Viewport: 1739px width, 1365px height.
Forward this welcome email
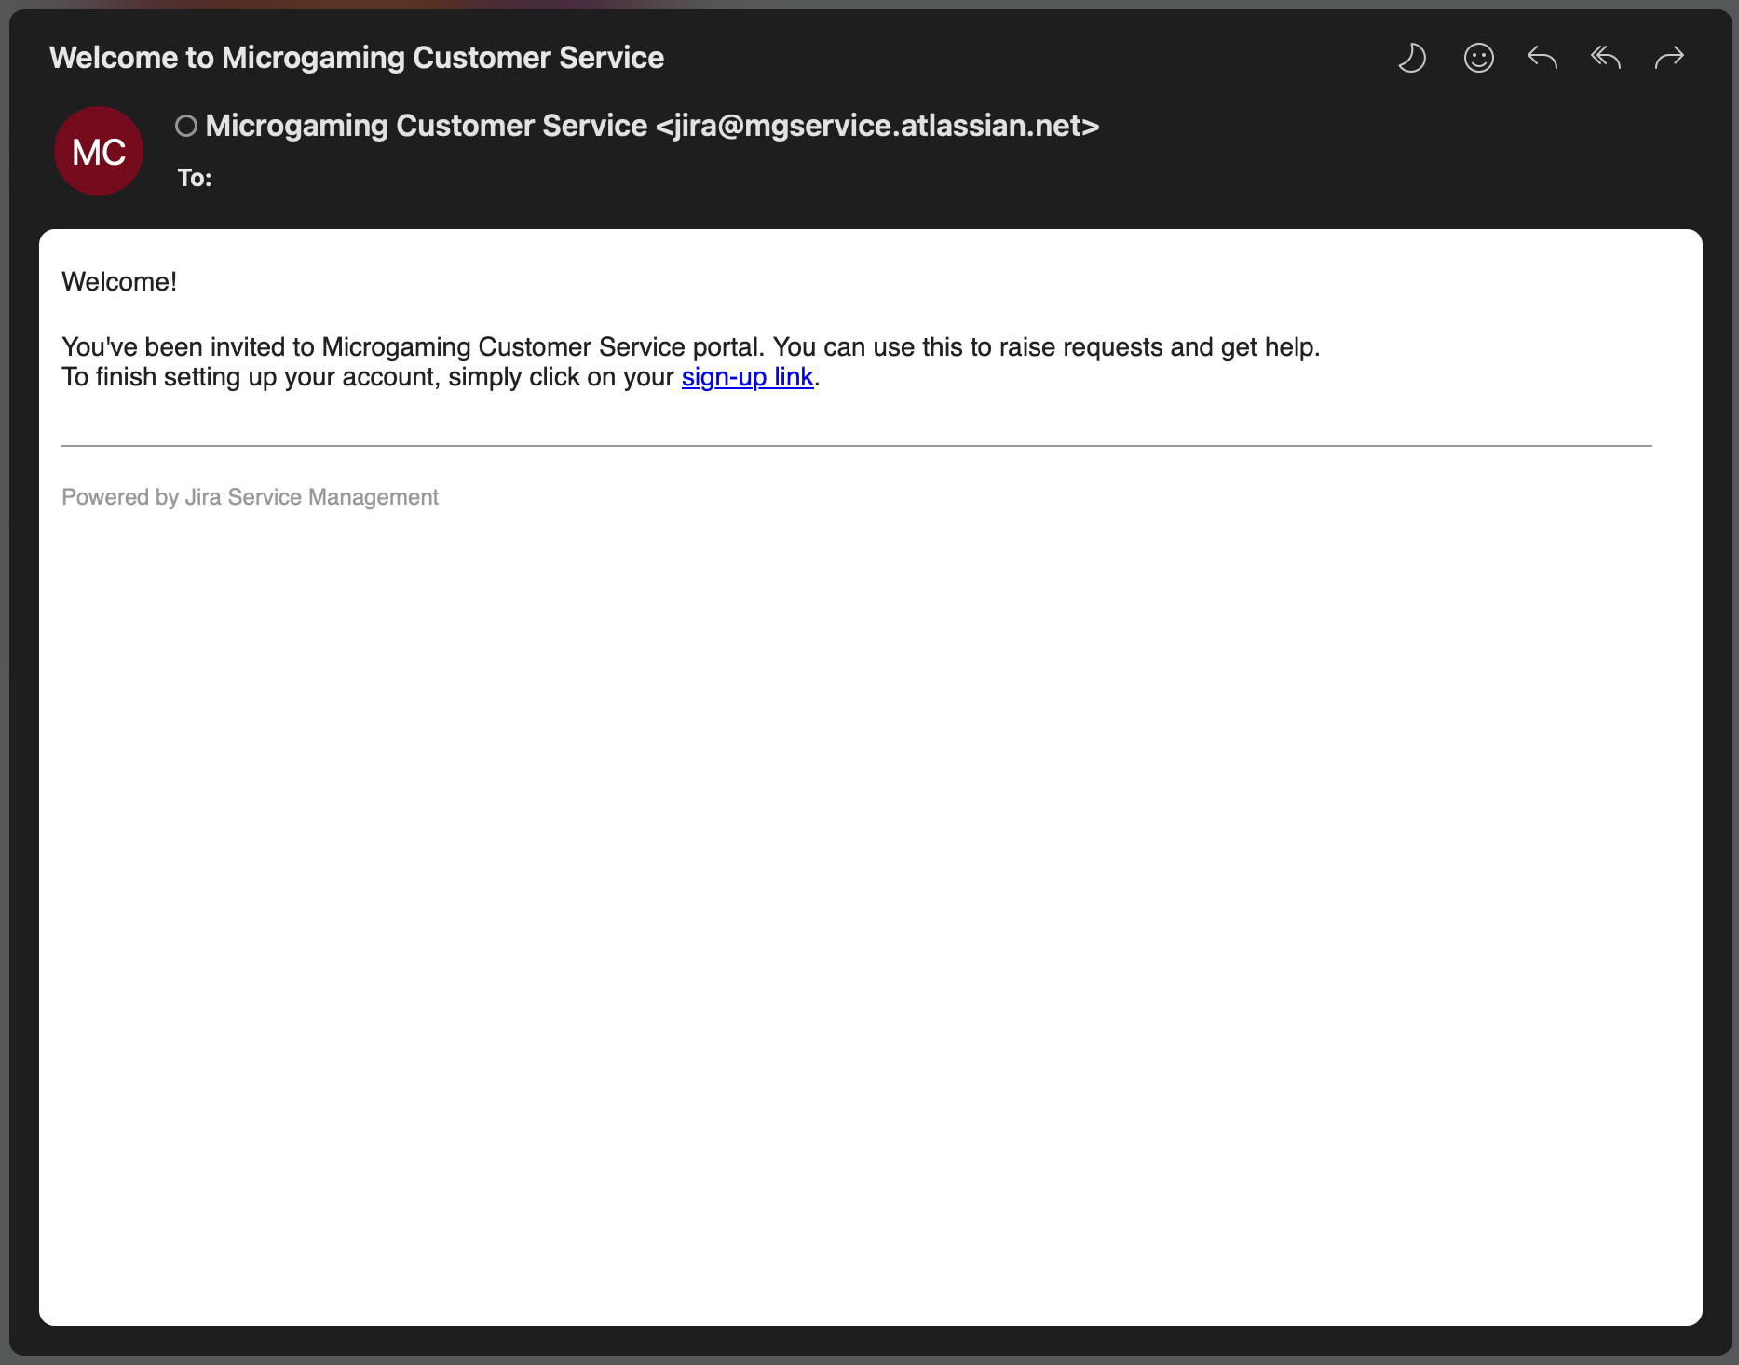(1668, 58)
